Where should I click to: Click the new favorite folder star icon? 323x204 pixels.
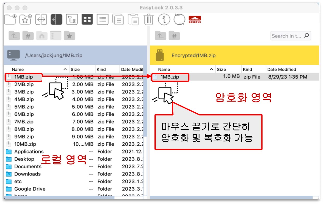[26, 19]
